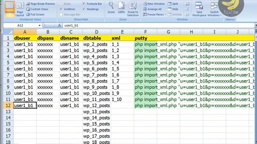Click Zoom to Selection
Viewport: 257px width, 144px height.
tap(133, 9)
